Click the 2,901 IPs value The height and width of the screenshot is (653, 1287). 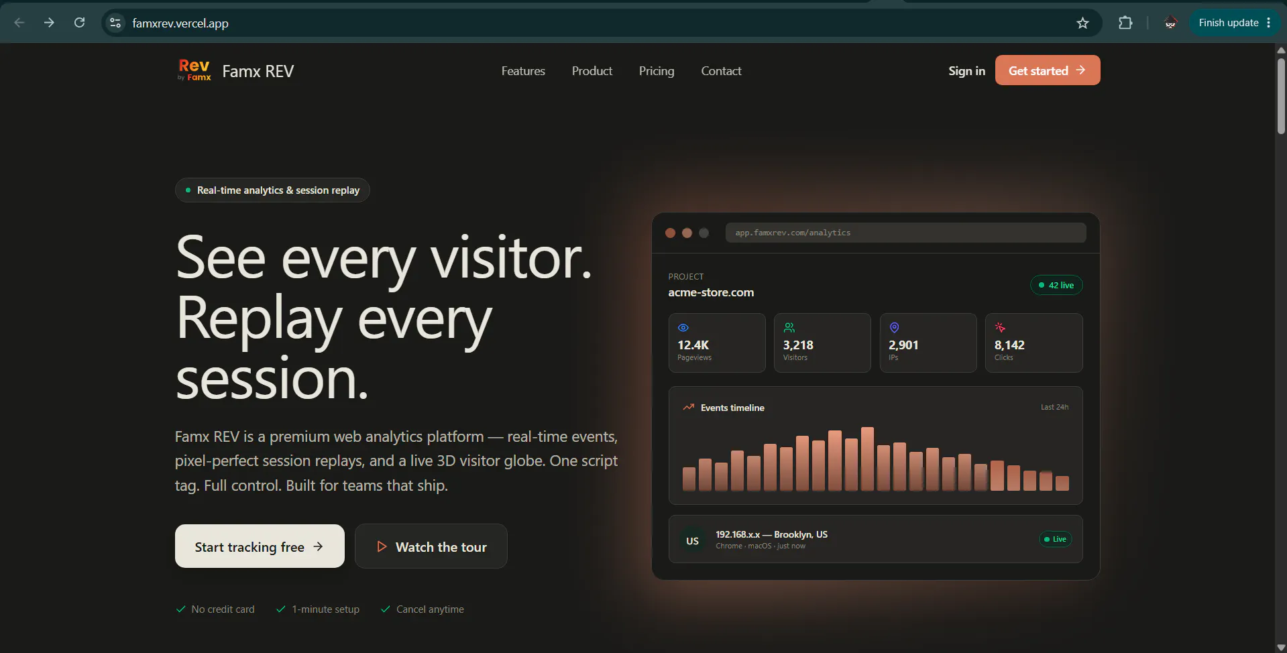click(x=903, y=345)
